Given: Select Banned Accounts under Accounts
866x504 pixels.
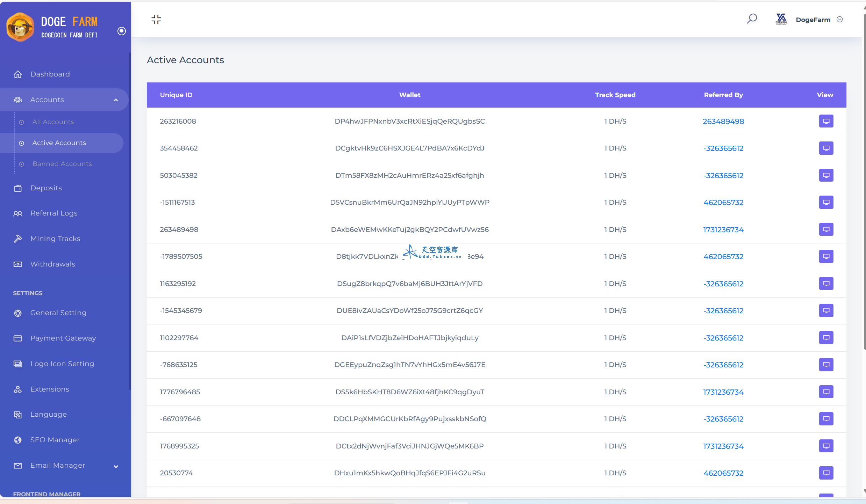Looking at the screenshot, I should point(62,163).
